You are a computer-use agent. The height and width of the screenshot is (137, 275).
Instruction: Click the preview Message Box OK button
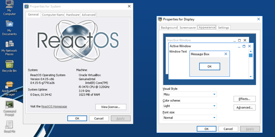(x=210, y=66)
